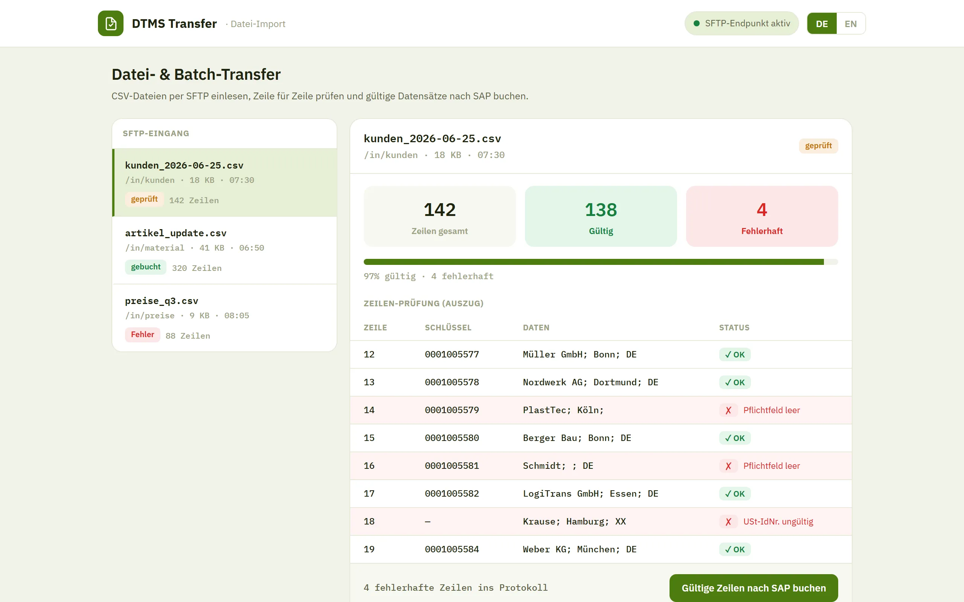Click the DTMS Transfer app title
This screenshot has width=964, height=602.
click(x=174, y=23)
